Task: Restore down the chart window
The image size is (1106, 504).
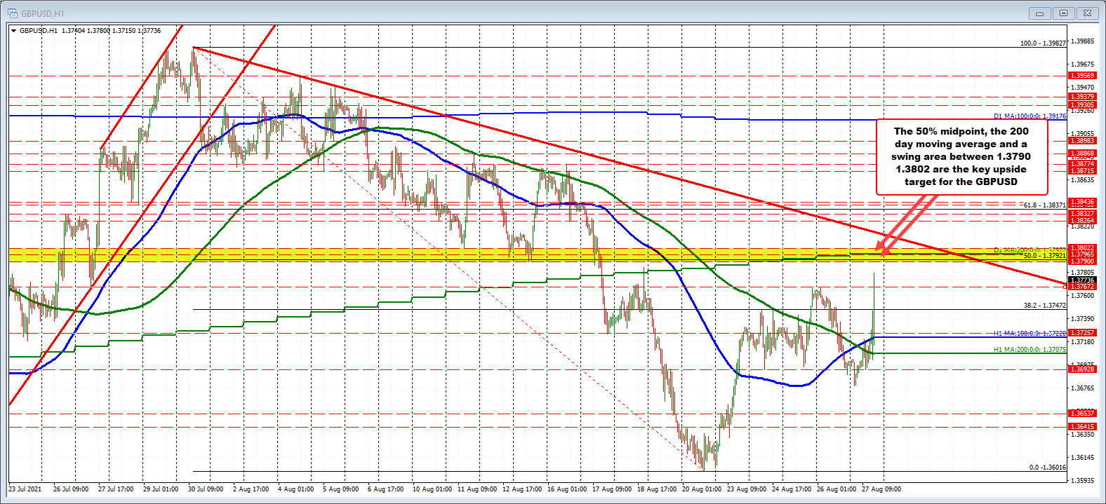Action: 1063,13
